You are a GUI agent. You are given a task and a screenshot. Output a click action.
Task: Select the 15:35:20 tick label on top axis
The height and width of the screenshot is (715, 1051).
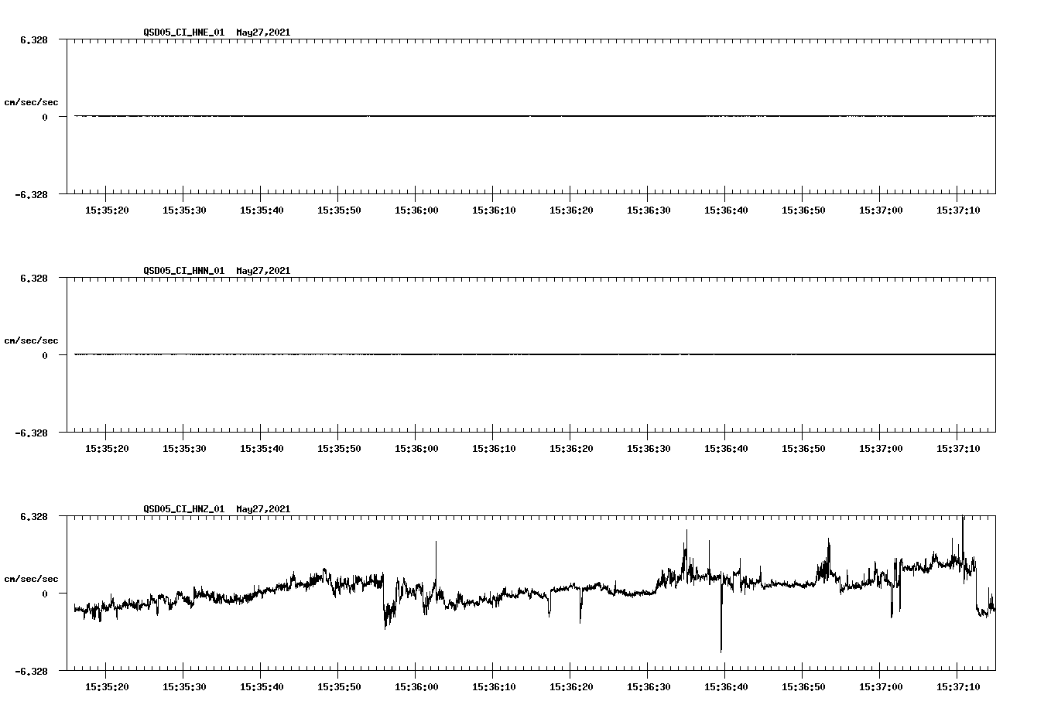tap(108, 209)
